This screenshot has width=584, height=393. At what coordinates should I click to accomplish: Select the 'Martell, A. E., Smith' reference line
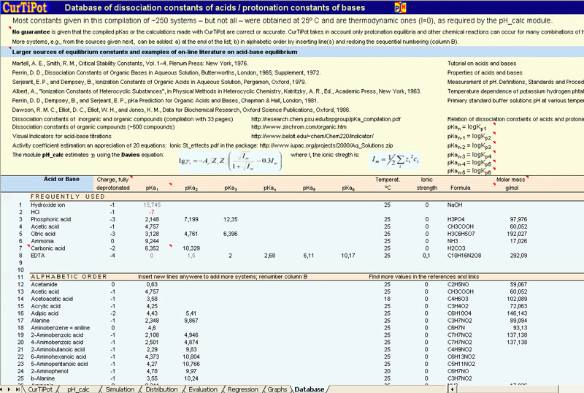point(130,64)
